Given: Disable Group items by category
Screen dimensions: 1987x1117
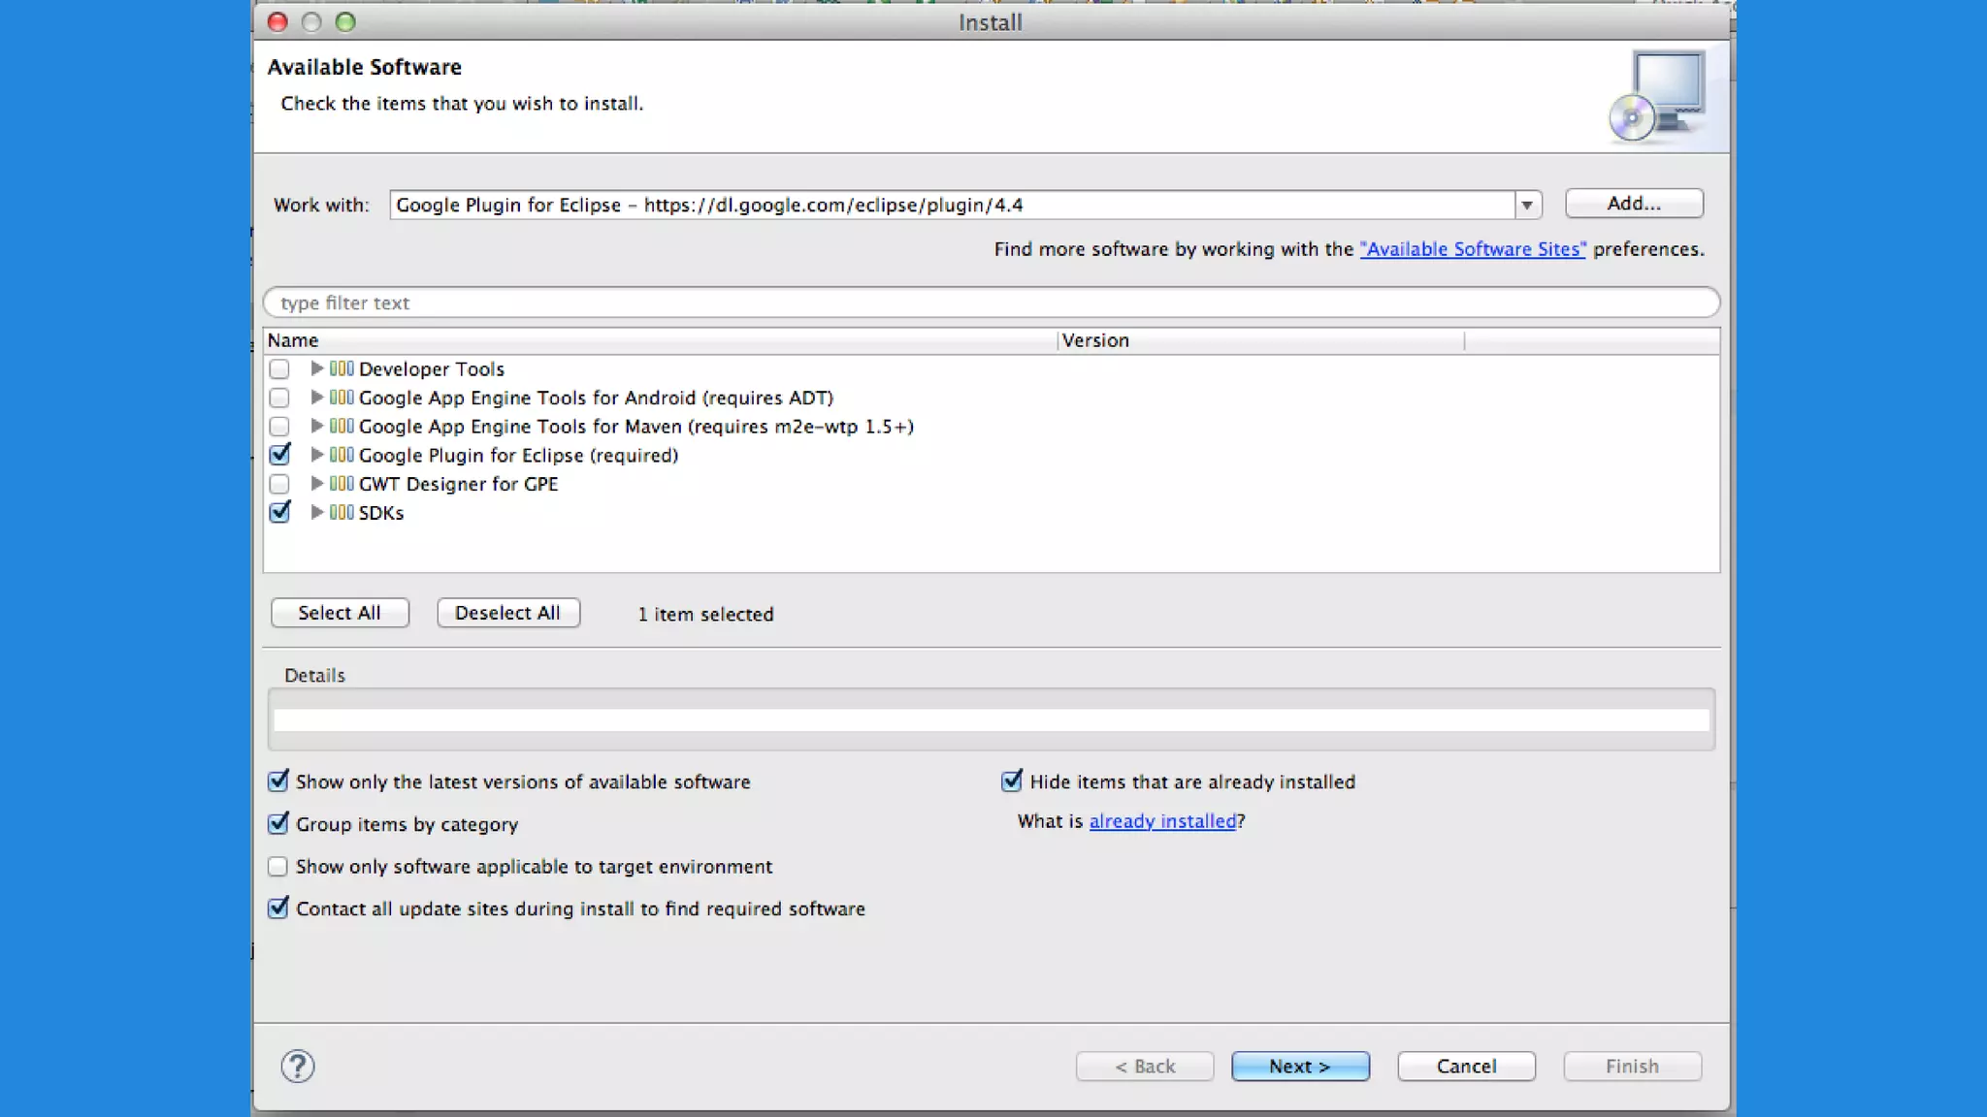Looking at the screenshot, I should point(278,824).
